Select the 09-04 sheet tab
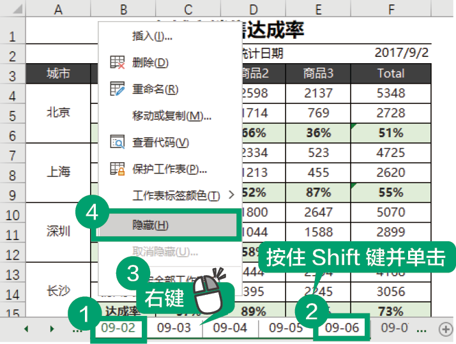Viewport: 456px width, 344px height. (x=229, y=328)
